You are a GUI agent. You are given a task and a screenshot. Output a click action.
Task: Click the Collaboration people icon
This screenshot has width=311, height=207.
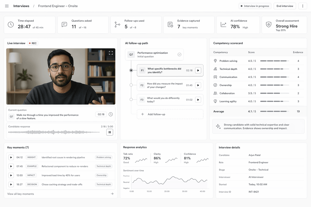coord(215,93)
